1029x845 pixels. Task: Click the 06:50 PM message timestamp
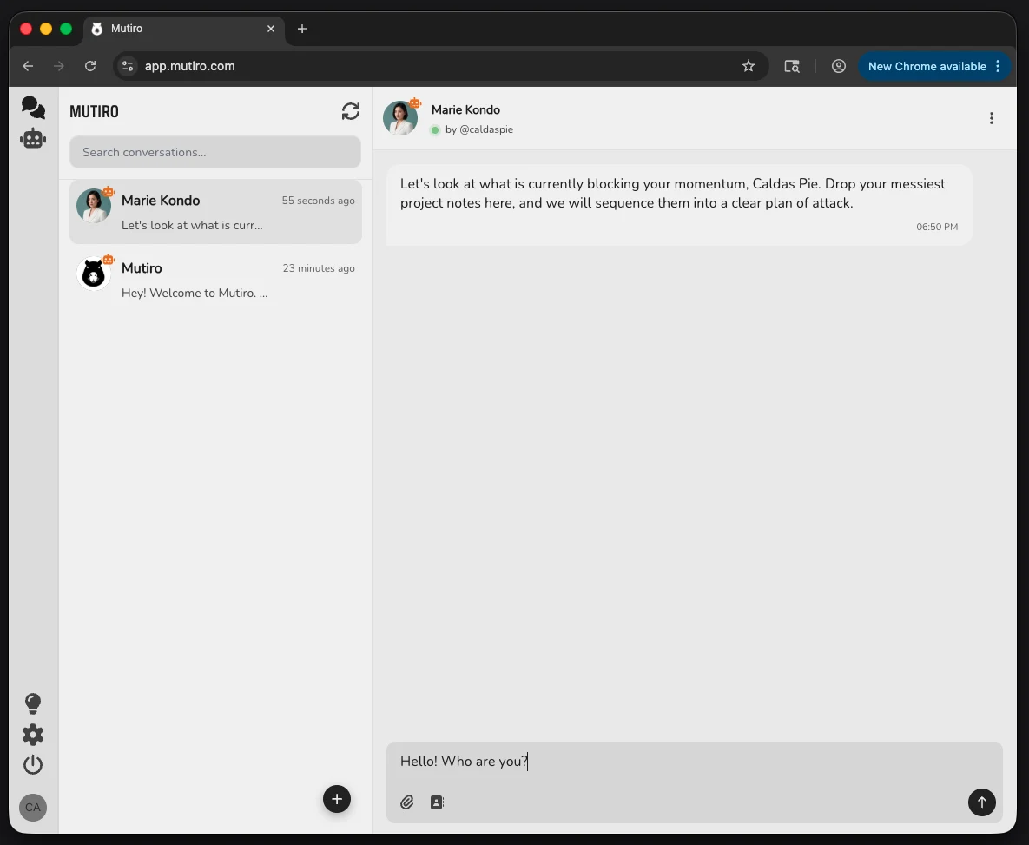(936, 227)
